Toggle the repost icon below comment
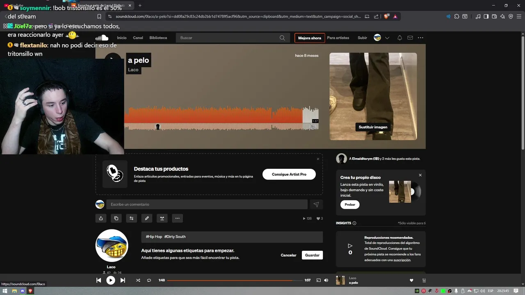 pos(131,218)
